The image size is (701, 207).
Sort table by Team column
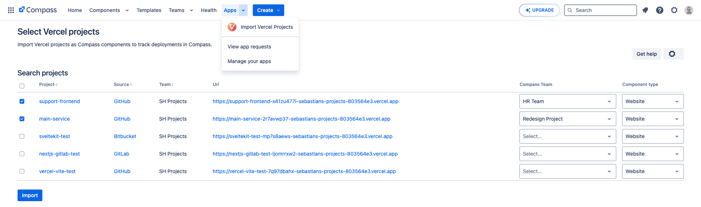[x=166, y=85]
